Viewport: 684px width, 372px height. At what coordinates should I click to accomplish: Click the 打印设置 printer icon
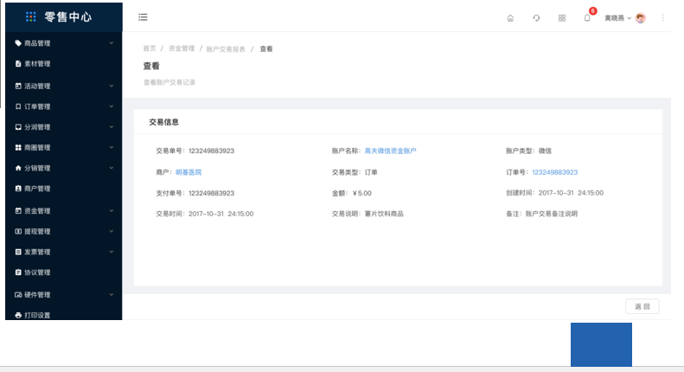18,315
